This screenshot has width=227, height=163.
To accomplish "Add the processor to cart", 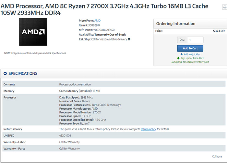I will [x=190, y=49].
